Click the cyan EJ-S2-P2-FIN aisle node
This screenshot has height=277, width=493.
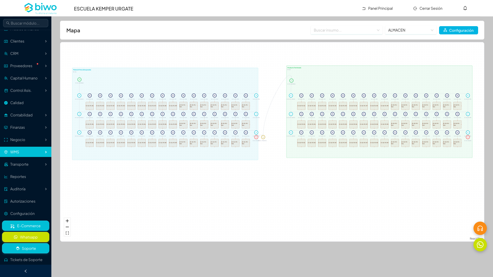[468, 114]
